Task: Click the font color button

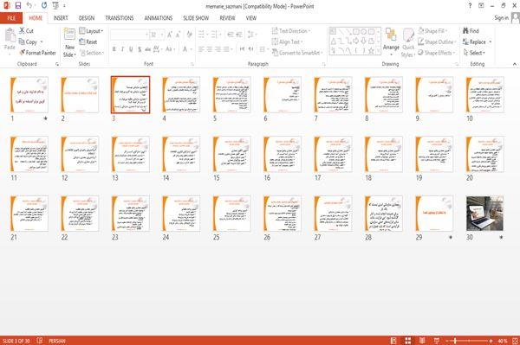Action: click(185, 49)
